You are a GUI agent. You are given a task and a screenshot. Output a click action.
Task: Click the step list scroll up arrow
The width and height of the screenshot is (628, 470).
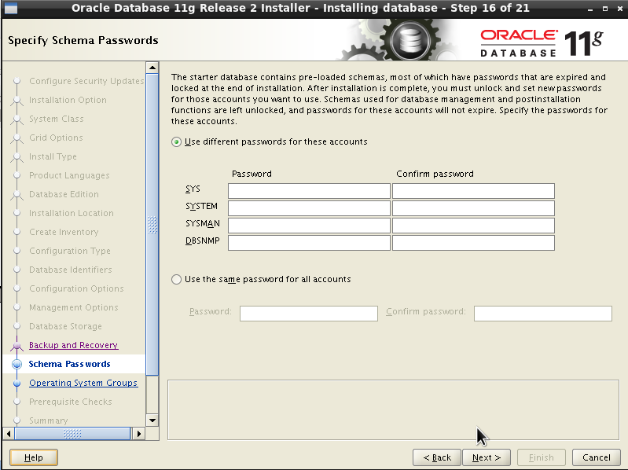(x=152, y=68)
